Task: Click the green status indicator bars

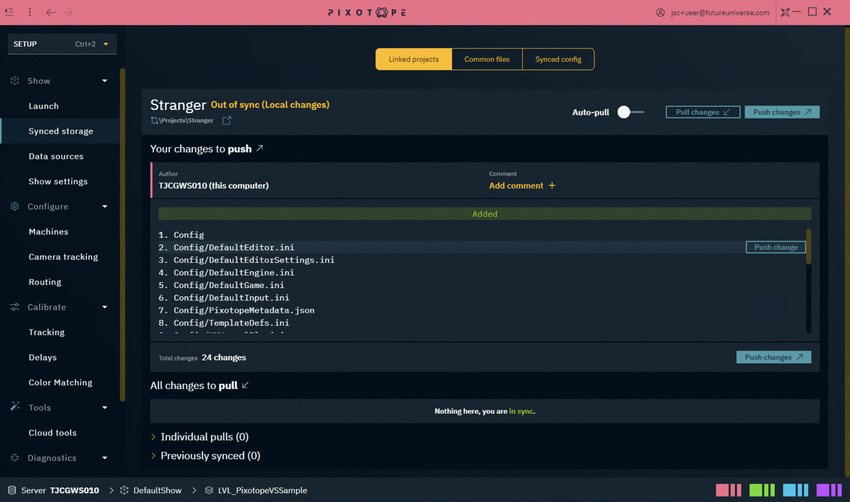Action: click(762, 490)
